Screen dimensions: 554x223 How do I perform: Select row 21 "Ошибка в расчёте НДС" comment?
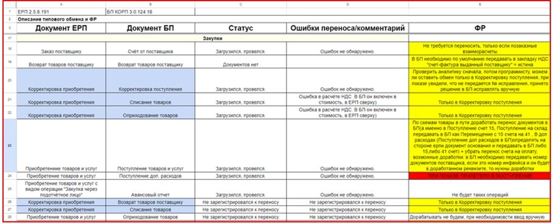[x=347, y=100]
